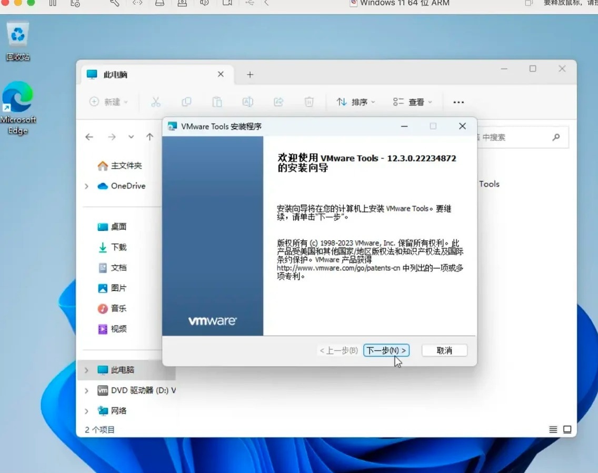Click the '2 个项目' status bar text
This screenshot has width=598, height=473.
point(99,430)
